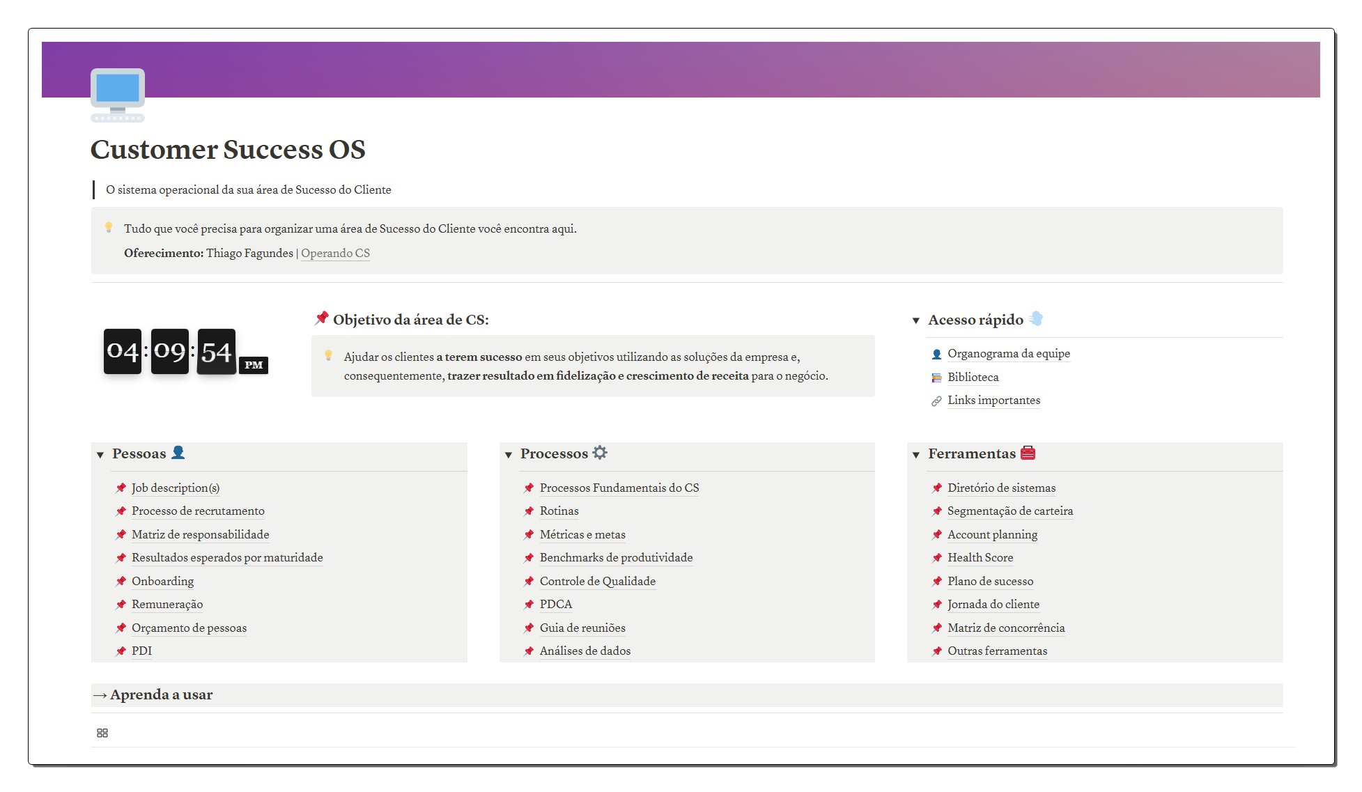Open Benchmarks de produtividade page

[x=617, y=557]
